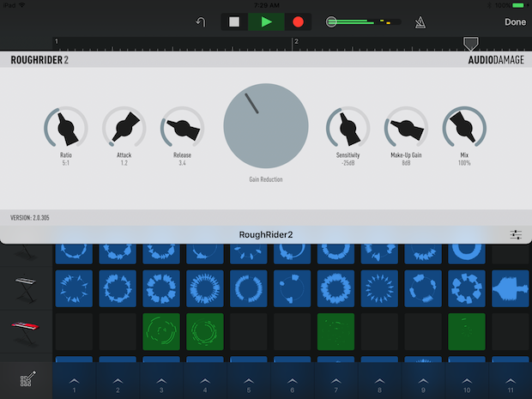
Task: Play the blue loop cell in keyboard row column 9
Action: point(423,288)
